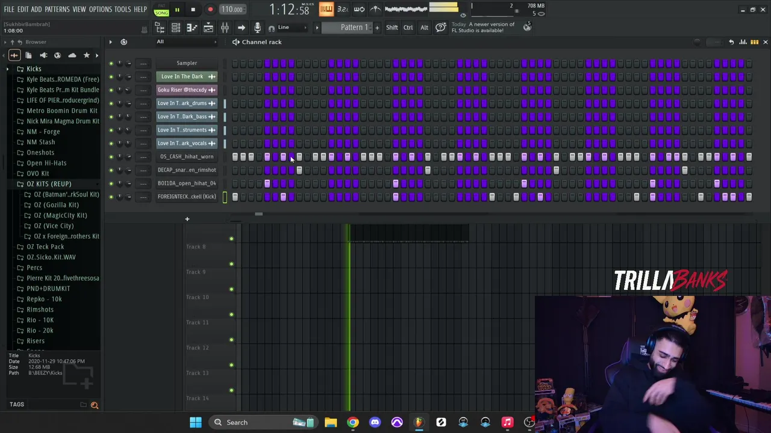Mute the OS_CASH_hihat_worn channel

pyautogui.click(x=111, y=157)
